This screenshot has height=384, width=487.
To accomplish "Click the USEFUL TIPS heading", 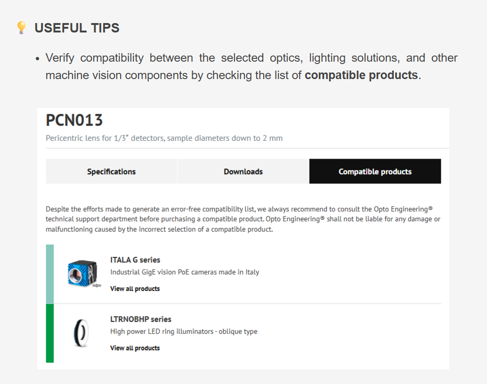I will (x=77, y=28).
